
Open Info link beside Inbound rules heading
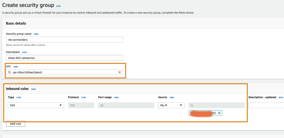click(x=33, y=89)
